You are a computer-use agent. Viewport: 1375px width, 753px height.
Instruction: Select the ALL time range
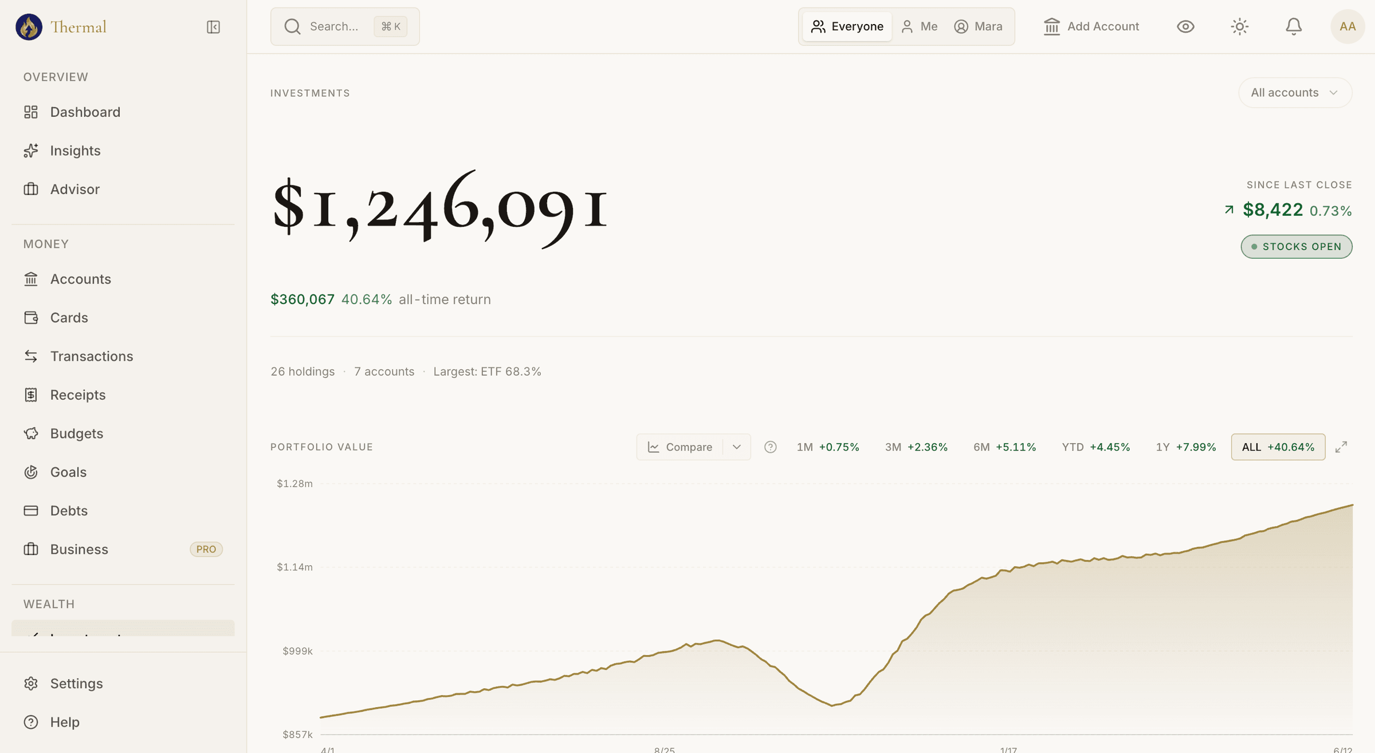click(x=1278, y=447)
